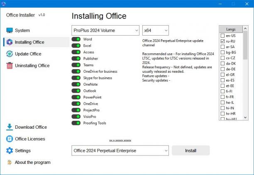
Task: Uncheck the ru-RU language box
Action: point(223,41)
